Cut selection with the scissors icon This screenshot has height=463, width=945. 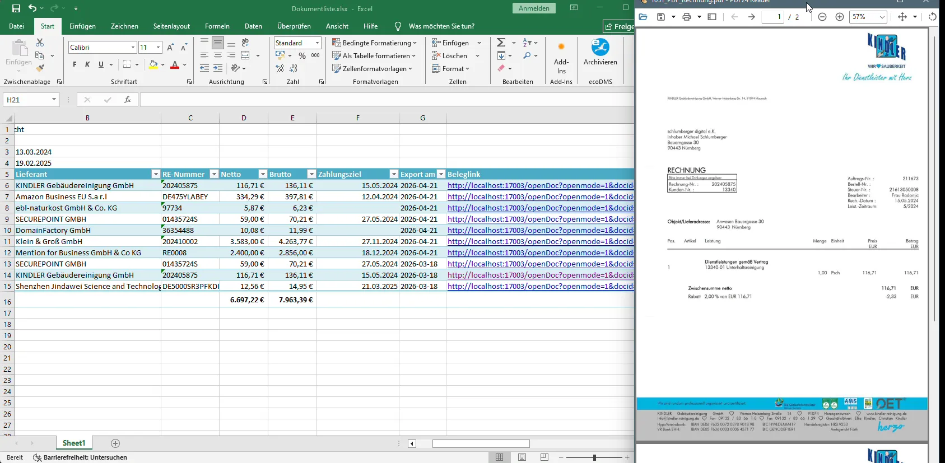pos(40,43)
